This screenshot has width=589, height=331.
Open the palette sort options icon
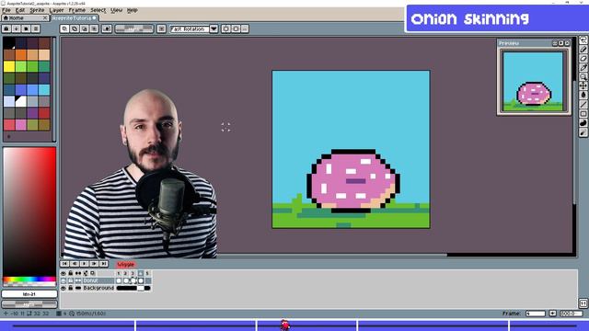pyautogui.click(x=17, y=29)
